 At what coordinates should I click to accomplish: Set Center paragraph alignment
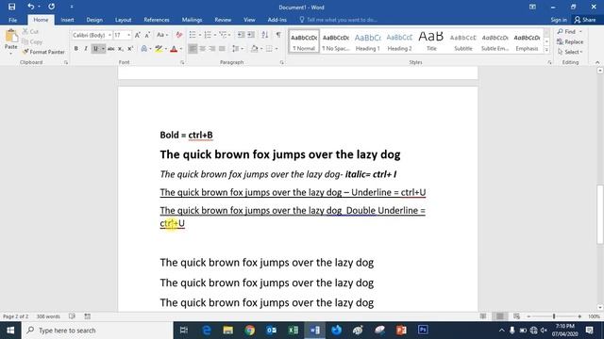(x=202, y=48)
